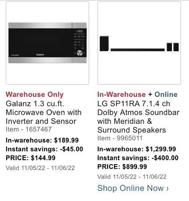Click the -$45.00 instant savings text
Image resolution: width=189 pixels, height=201 pixels.
point(72,149)
